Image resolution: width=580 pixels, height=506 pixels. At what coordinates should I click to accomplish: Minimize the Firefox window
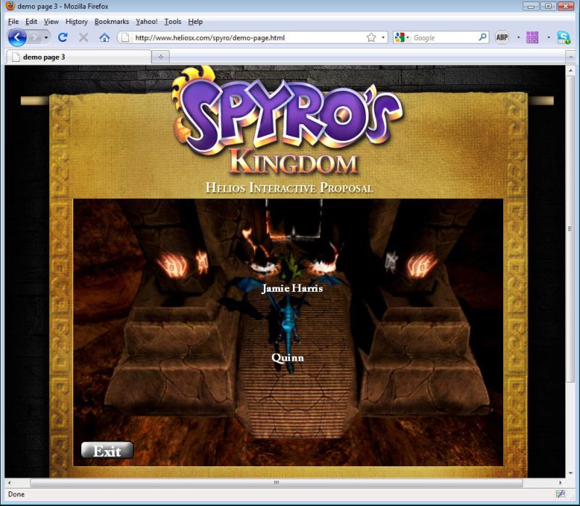[531, 6]
